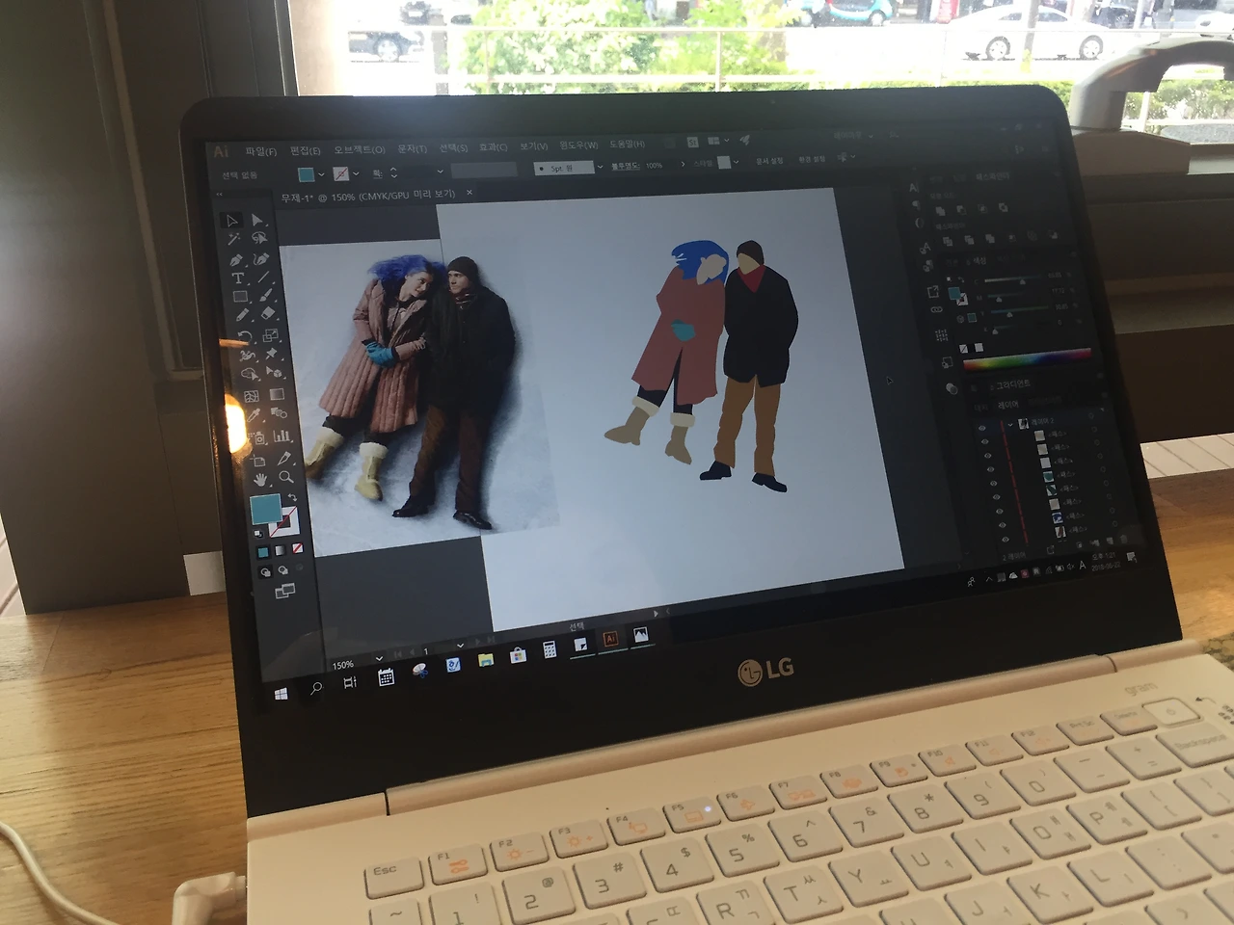
Task: Step the stroke weight value arrows
Action: point(393,173)
